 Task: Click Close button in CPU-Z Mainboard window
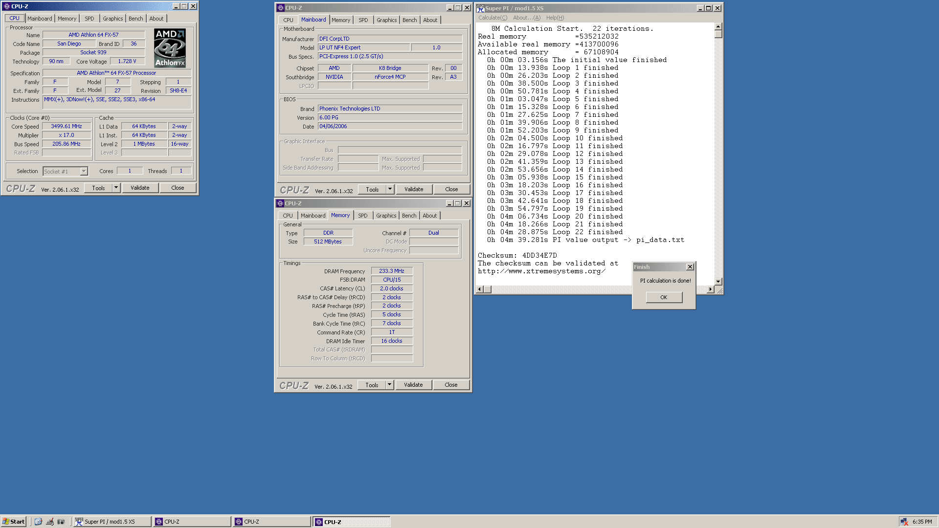click(451, 189)
